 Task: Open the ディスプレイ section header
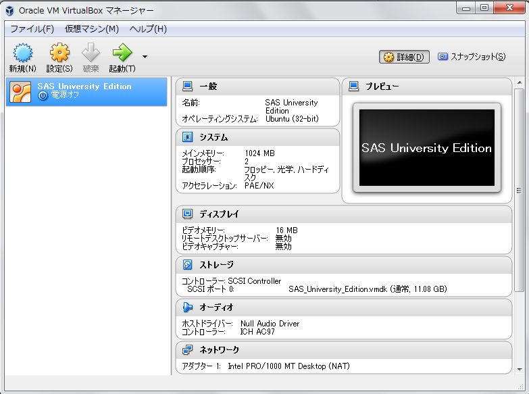(x=344, y=214)
